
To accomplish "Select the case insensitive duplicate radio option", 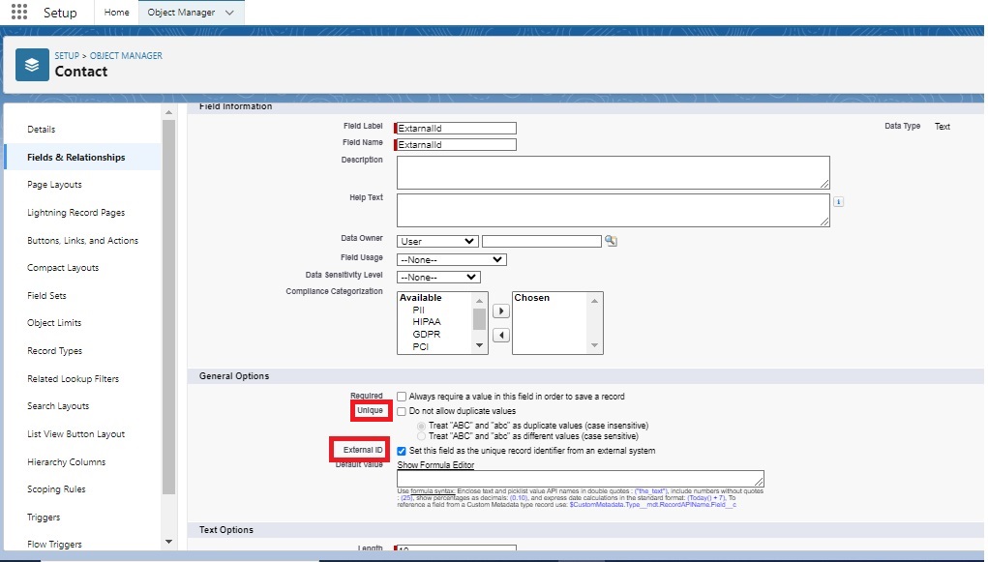I will tap(421, 426).
